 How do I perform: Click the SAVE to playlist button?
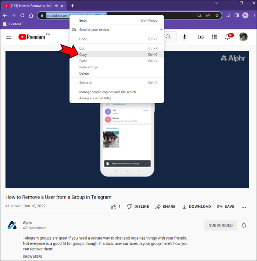[x=226, y=207]
